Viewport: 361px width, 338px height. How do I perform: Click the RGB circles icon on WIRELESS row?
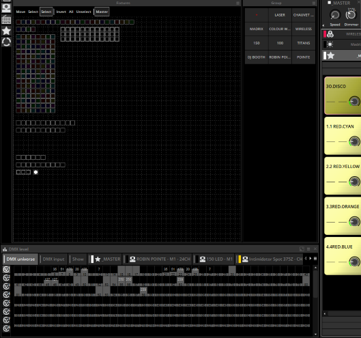pyautogui.click(x=330, y=34)
